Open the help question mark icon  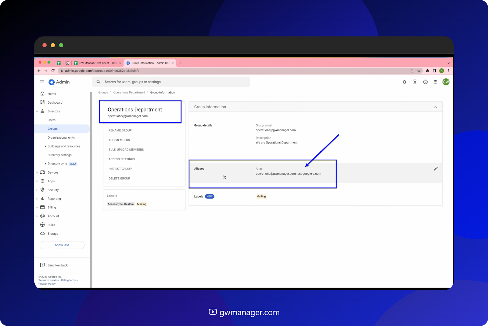point(425,82)
